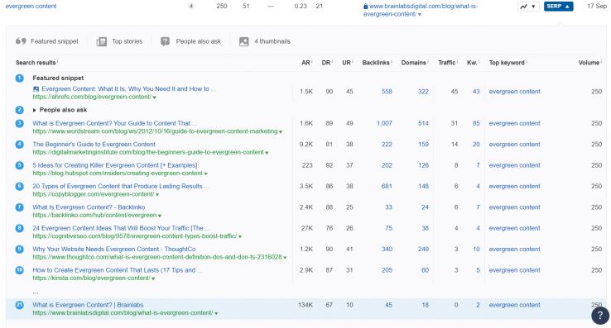Open 'How to Create Evergreen Content That Lasts'
Viewport: 611px width, 328px height.
point(117,270)
